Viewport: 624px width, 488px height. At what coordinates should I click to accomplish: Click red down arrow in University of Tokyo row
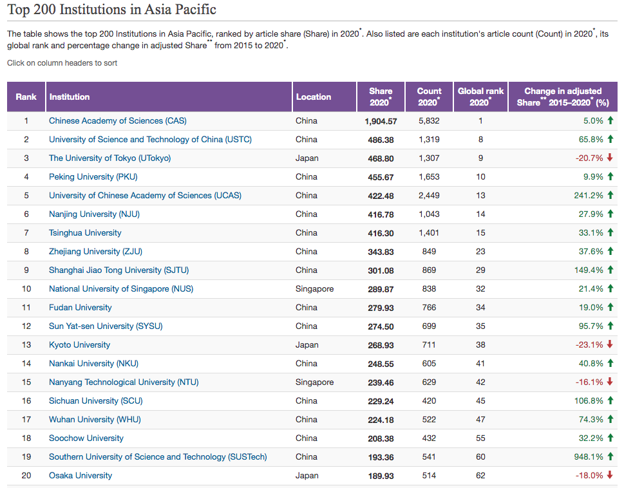point(610,158)
